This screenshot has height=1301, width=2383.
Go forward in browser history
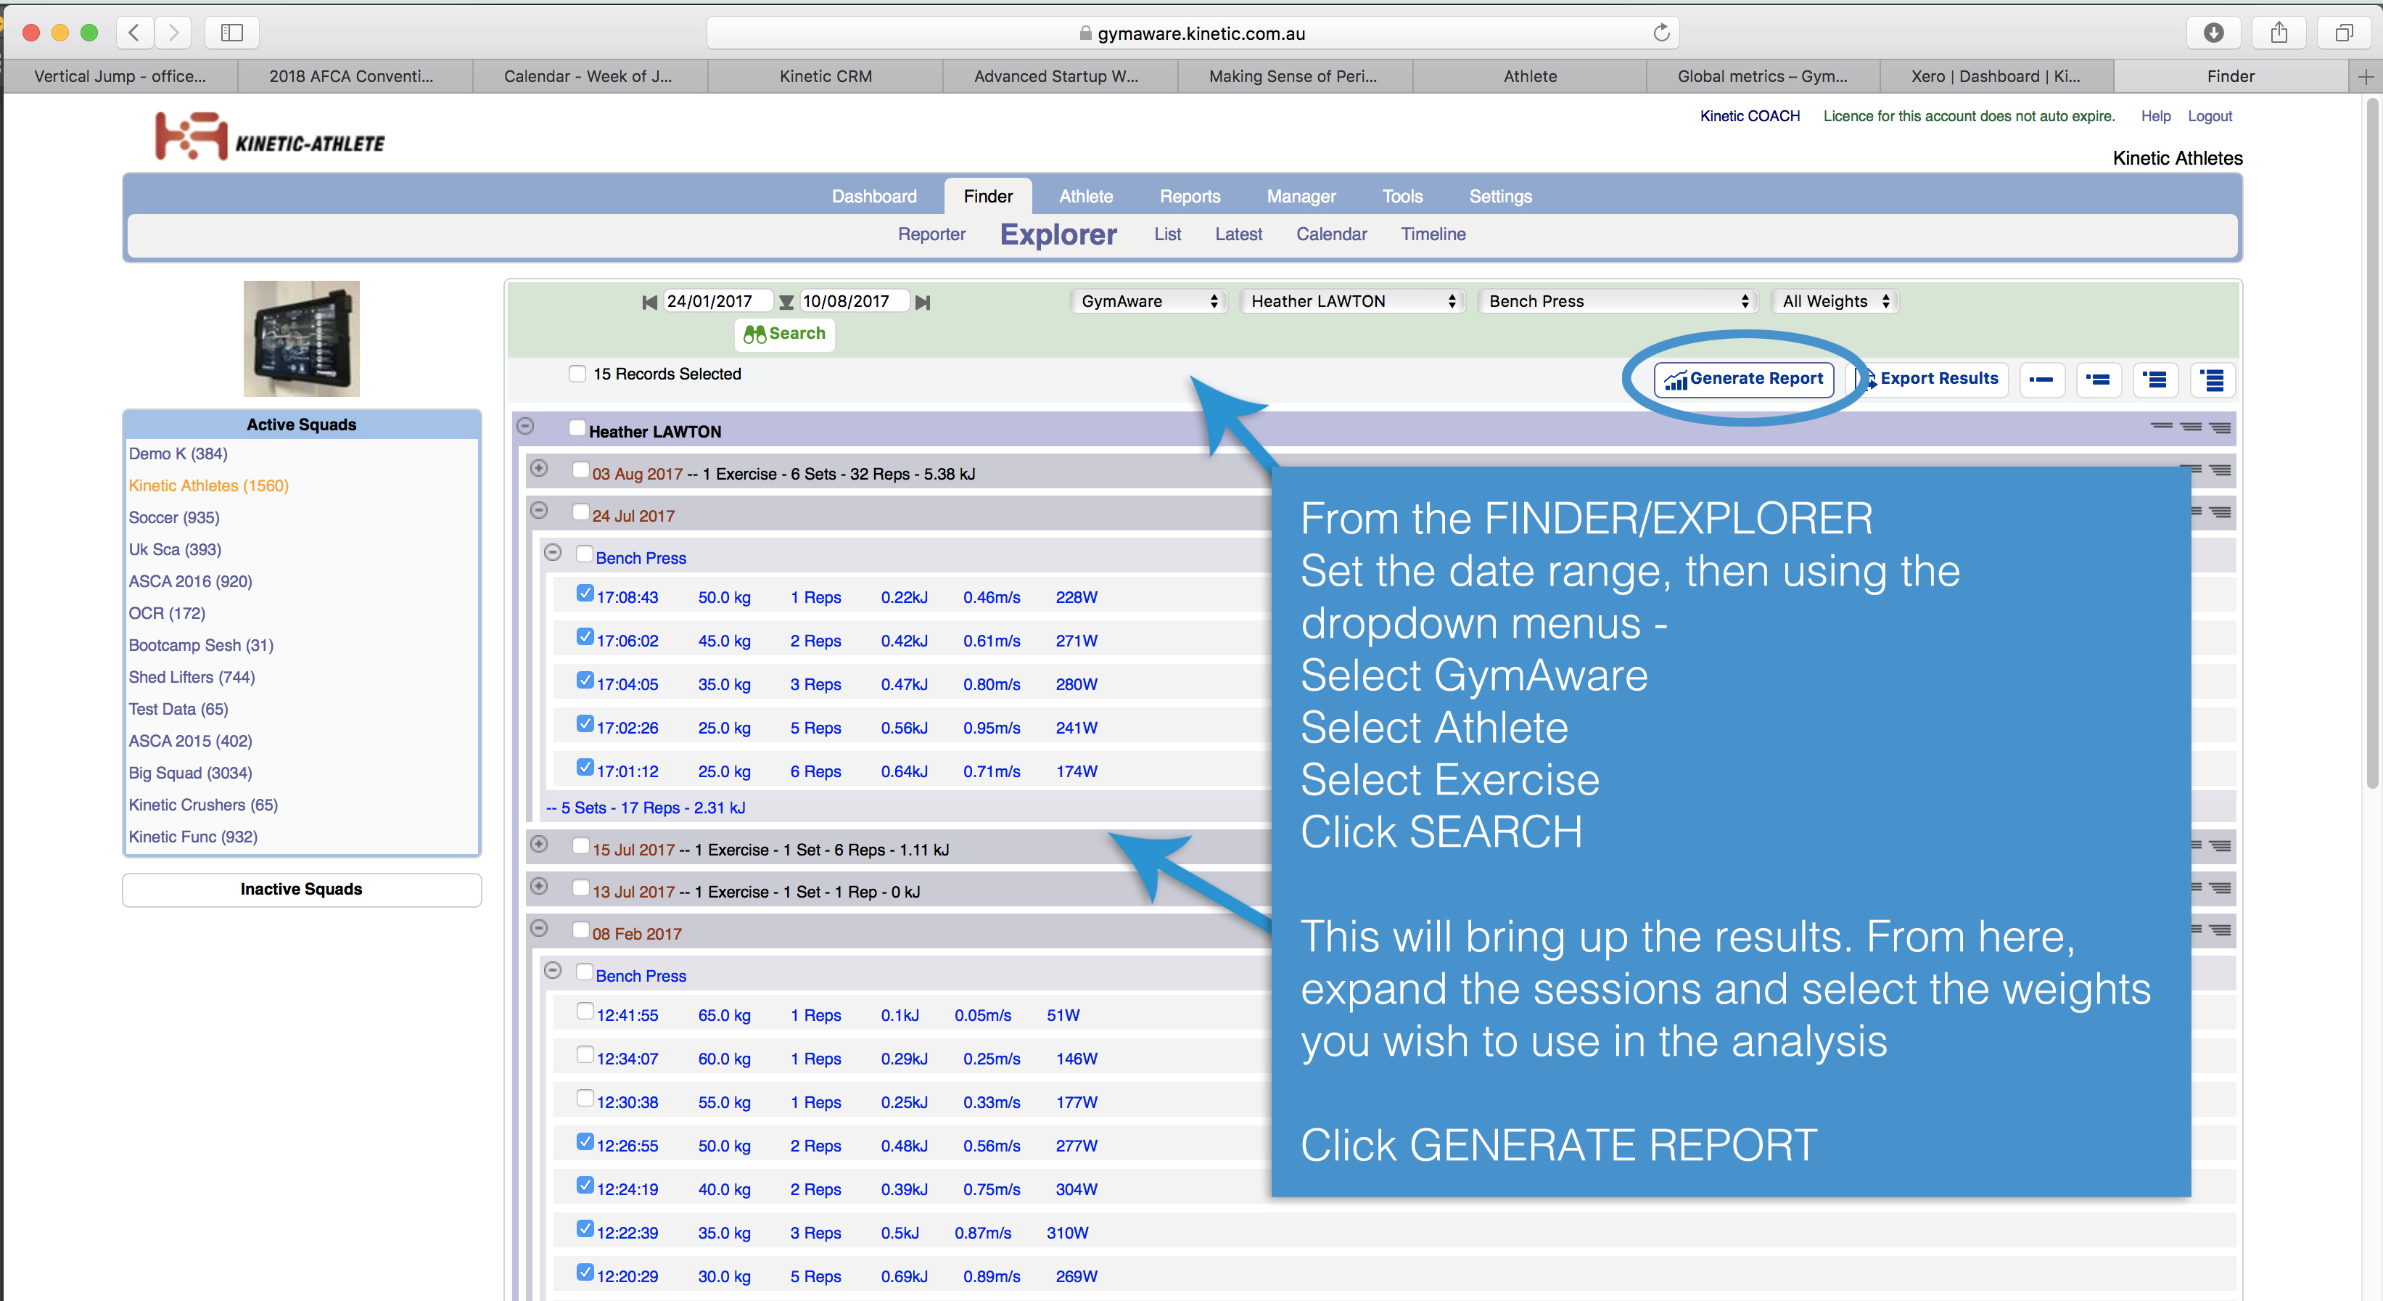point(173,33)
